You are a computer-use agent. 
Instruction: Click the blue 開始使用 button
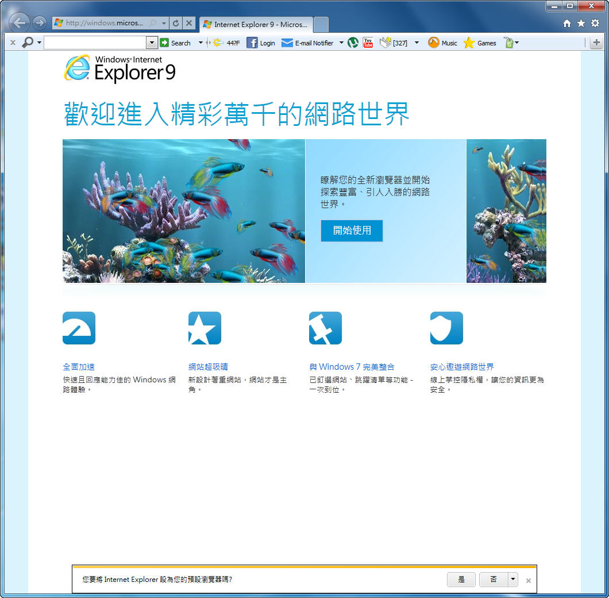[x=352, y=231]
